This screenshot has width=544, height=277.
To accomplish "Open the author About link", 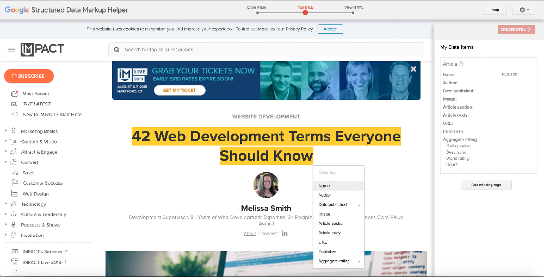I will [x=250, y=234].
